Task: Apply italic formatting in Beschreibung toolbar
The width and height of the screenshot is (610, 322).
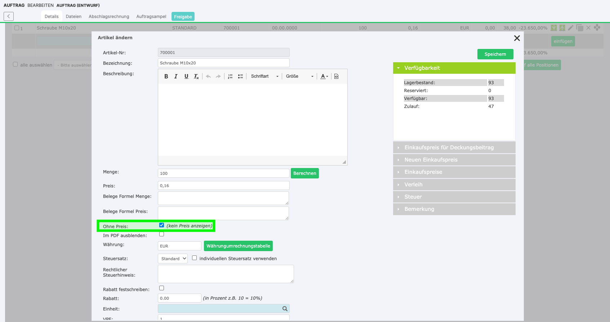Action: (176, 76)
